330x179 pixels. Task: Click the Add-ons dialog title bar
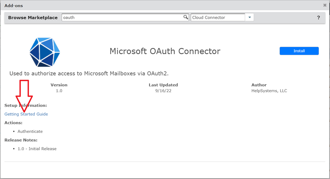(147, 5)
